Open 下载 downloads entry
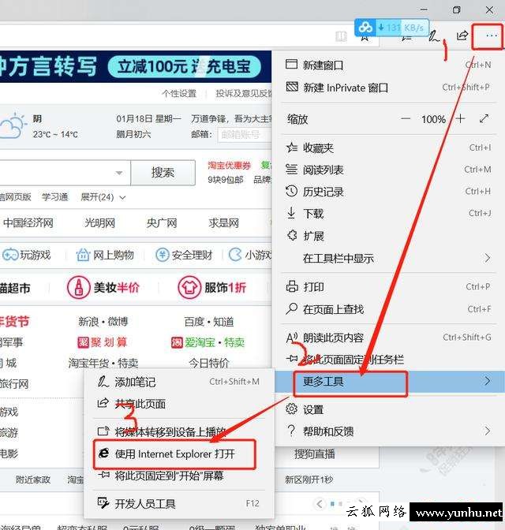 [388, 213]
